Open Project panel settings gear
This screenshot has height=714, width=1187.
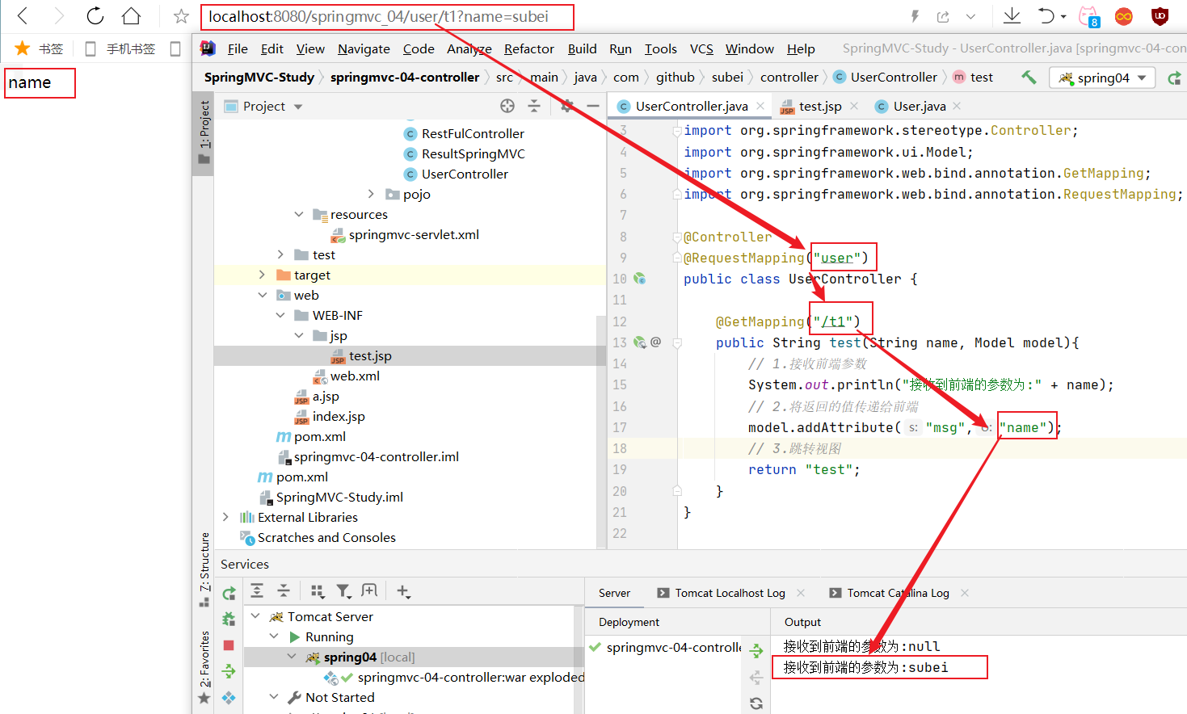[566, 106]
